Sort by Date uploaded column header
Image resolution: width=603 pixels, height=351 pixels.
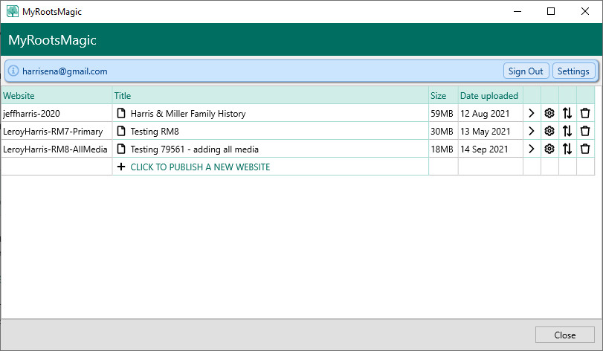pos(488,96)
